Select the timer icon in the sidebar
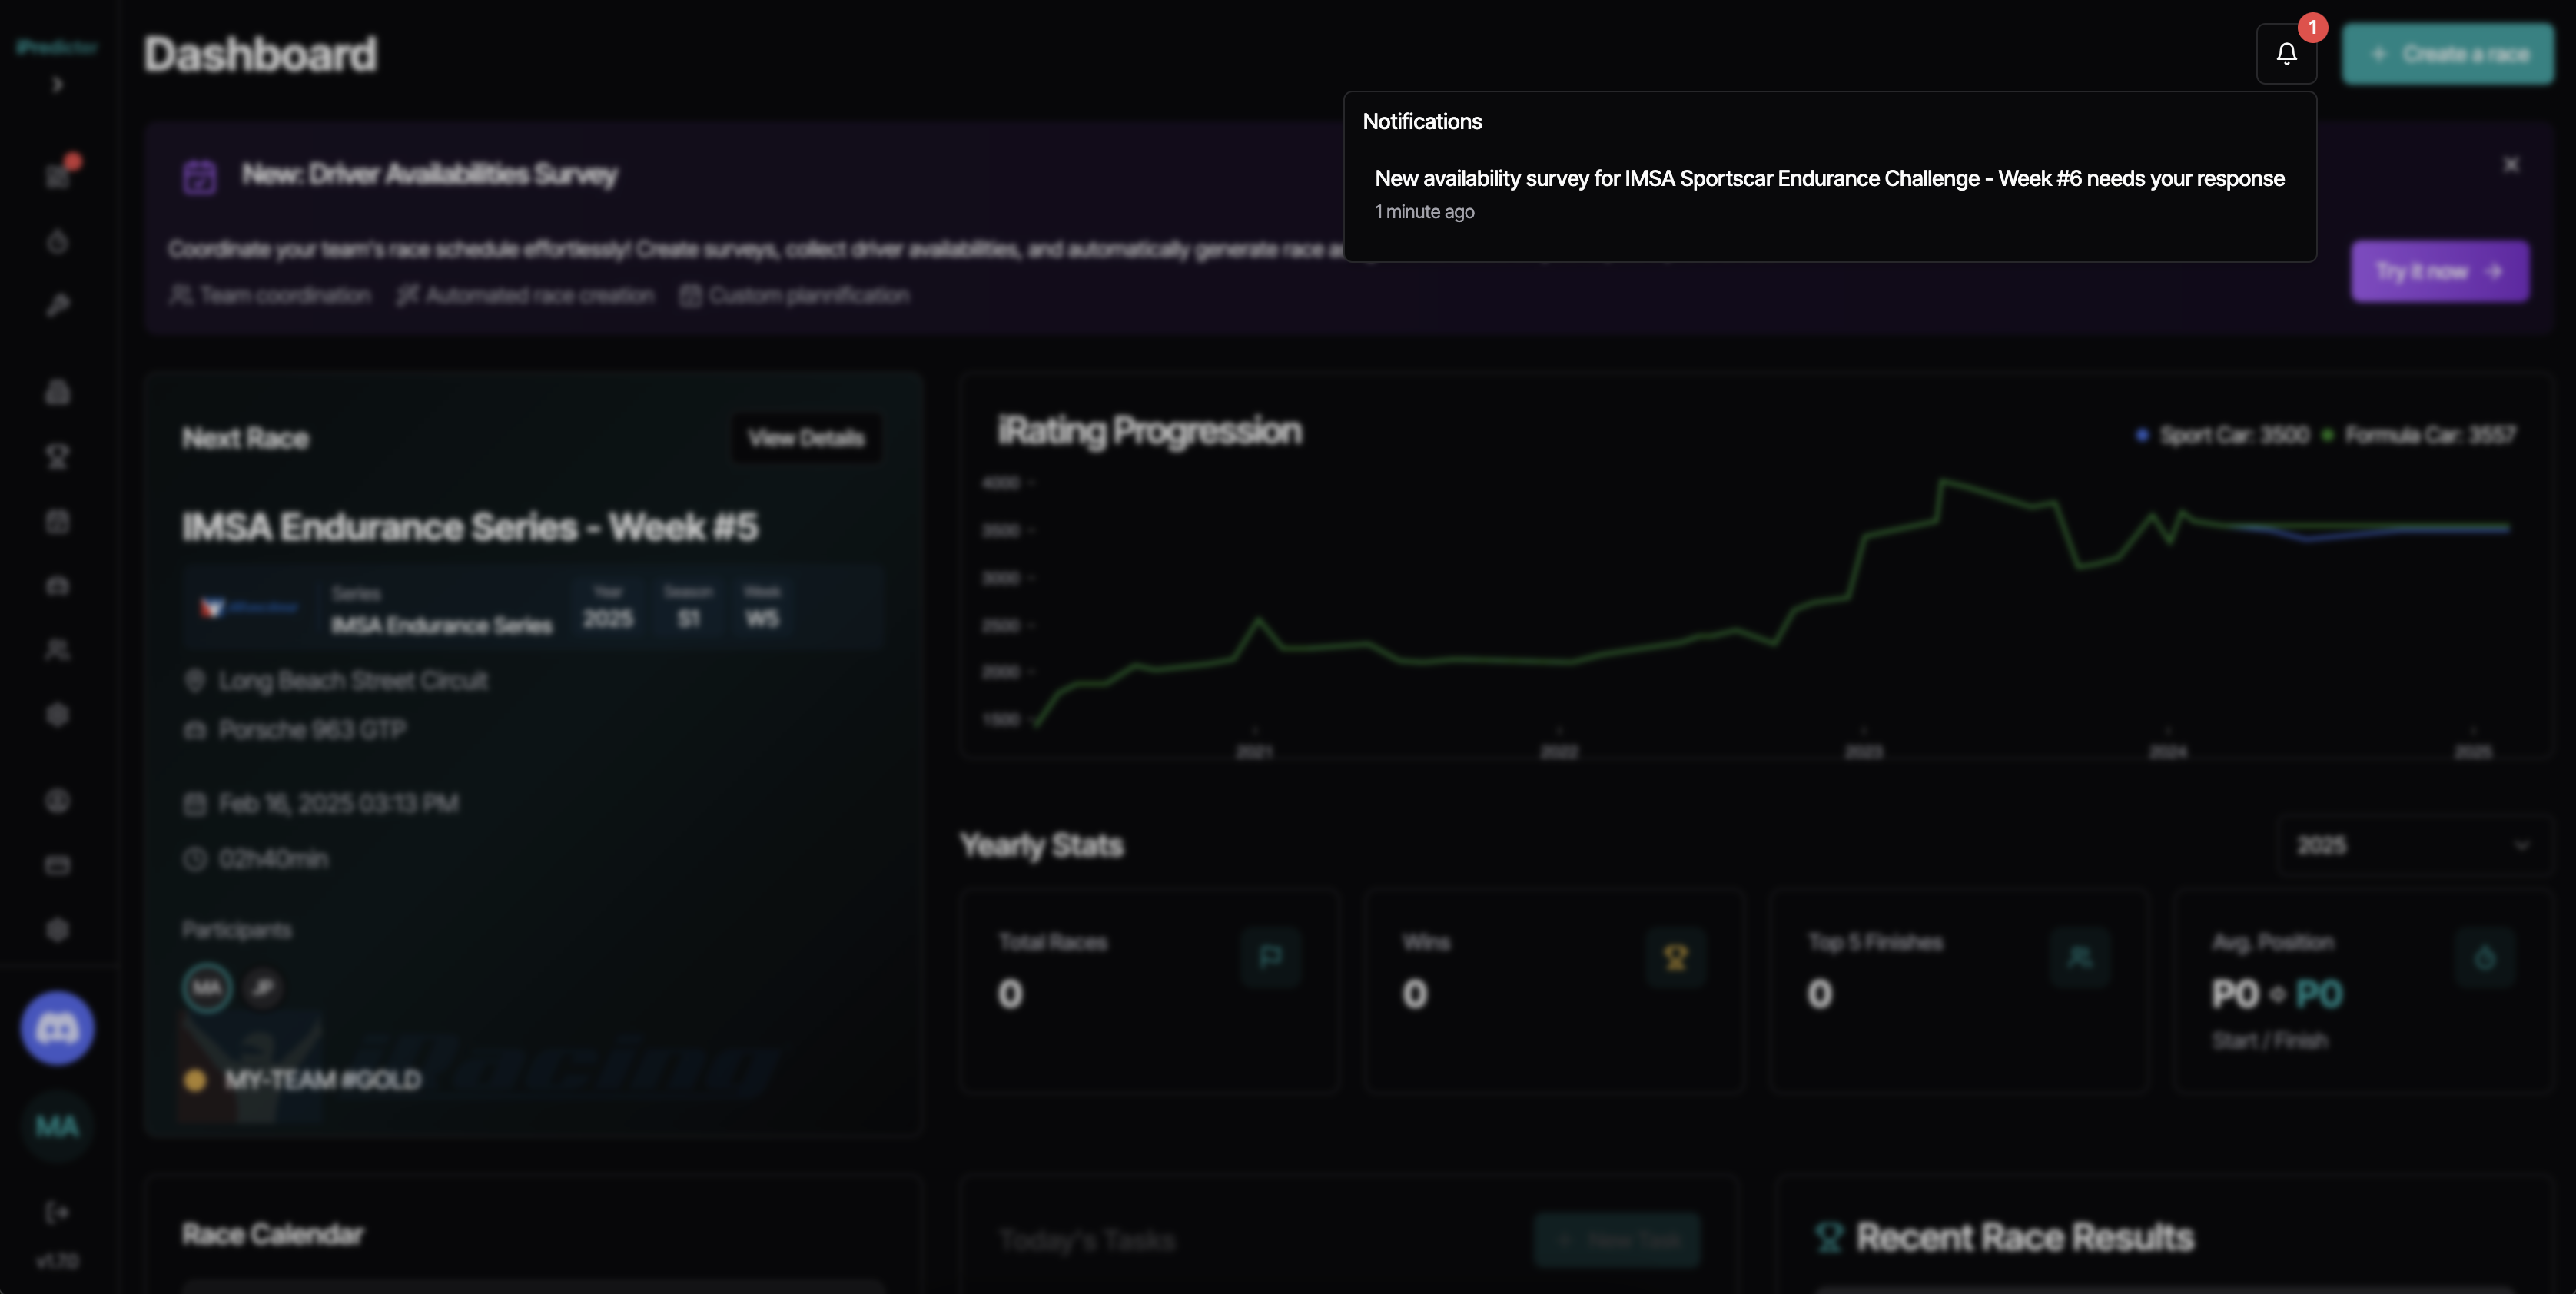2576x1294 pixels. [58, 242]
